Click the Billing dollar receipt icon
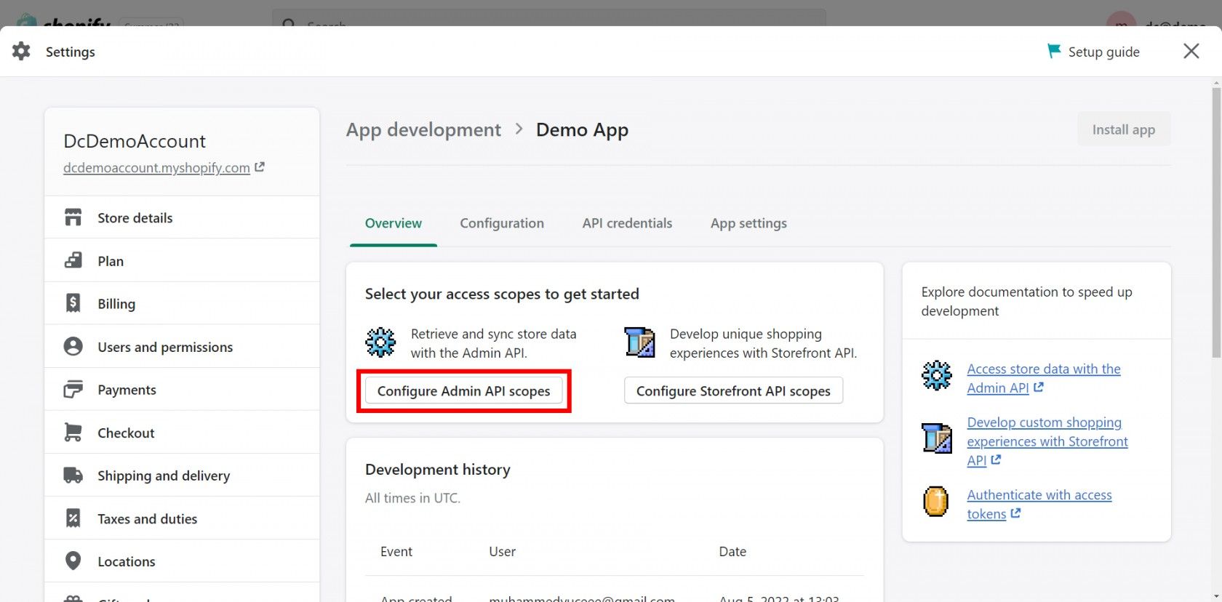 (73, 303)
